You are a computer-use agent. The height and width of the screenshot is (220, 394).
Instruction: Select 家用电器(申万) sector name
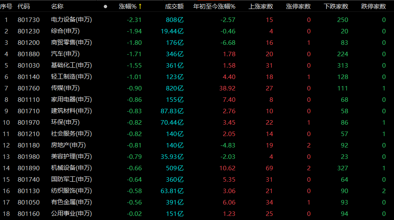72,99
